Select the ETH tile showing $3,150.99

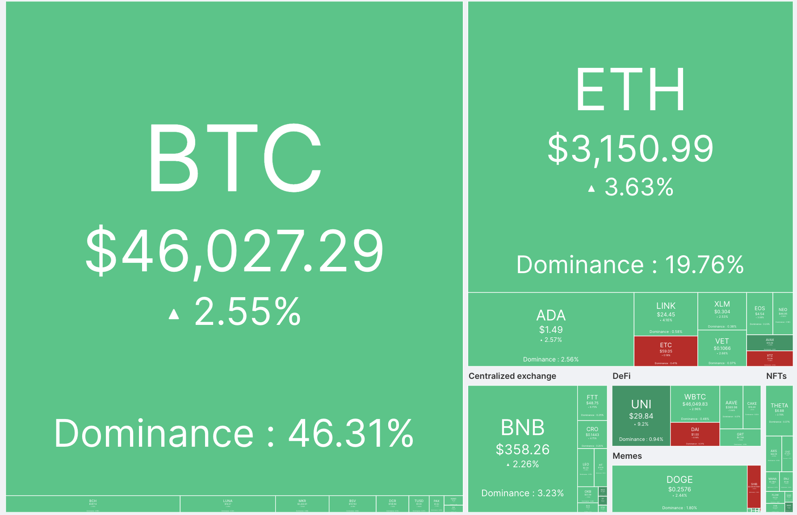(630, 147)
